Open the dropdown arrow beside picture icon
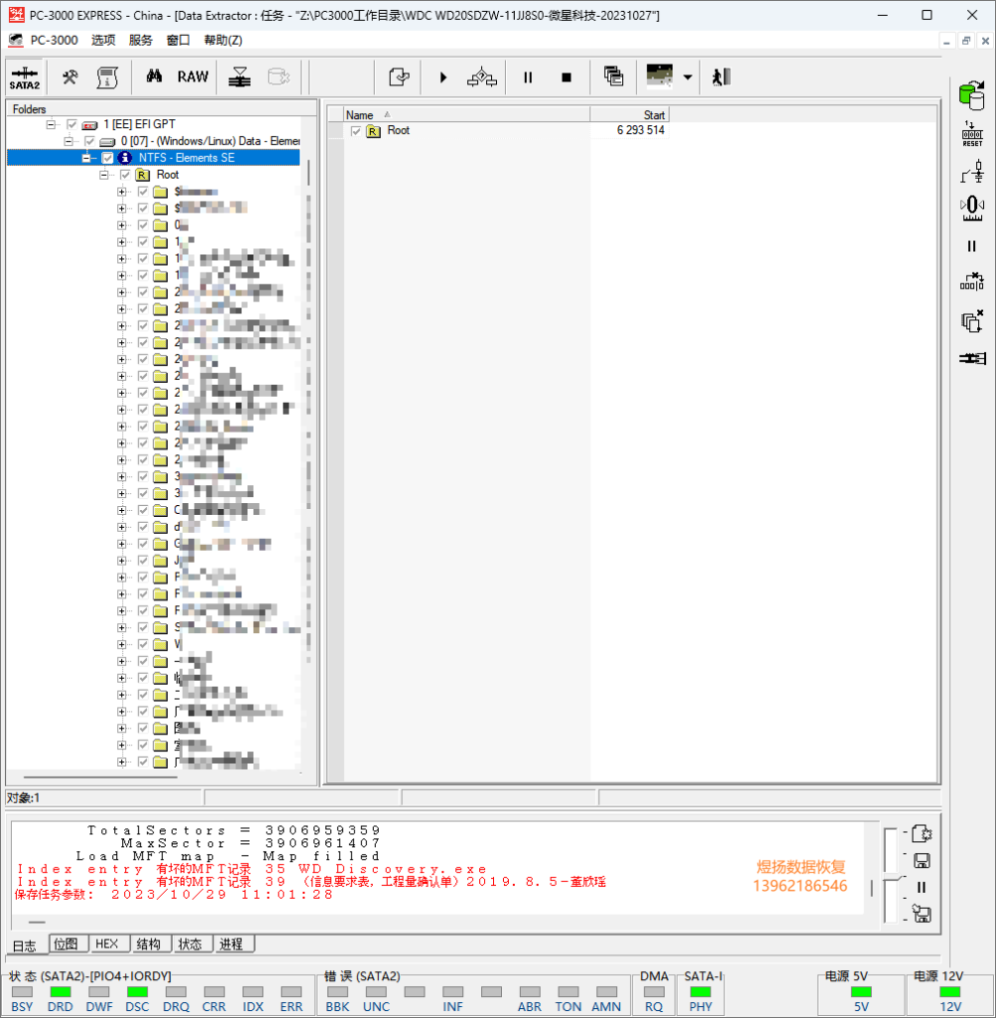996x1018 pixels. tap(688, 78)
